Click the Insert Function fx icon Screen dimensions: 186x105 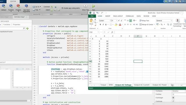pos(112,32)
